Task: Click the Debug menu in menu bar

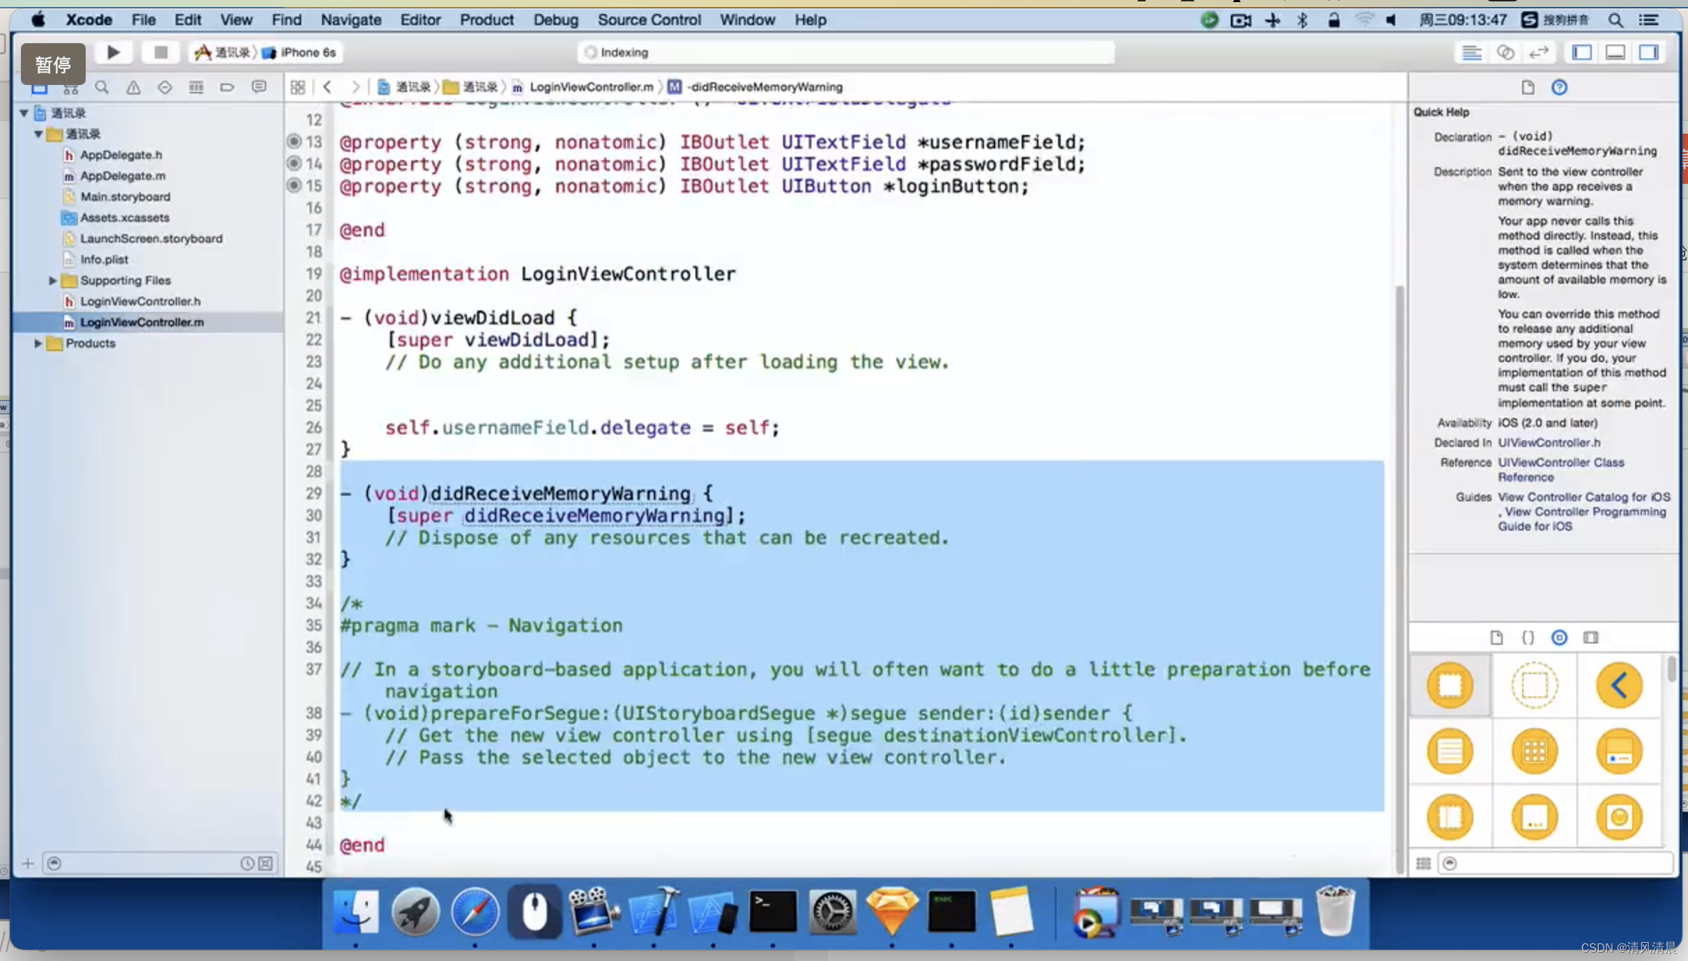Action: click(x=555, y=19)
